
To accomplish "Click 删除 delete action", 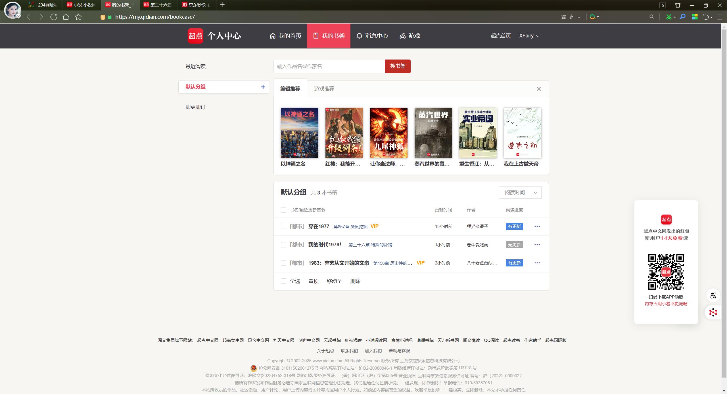I will [x=355, y=281].
